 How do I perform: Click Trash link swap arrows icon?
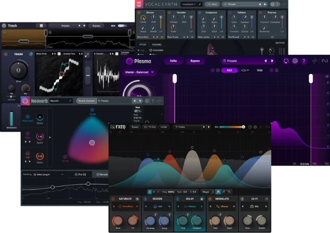click(x=88, y=75)
